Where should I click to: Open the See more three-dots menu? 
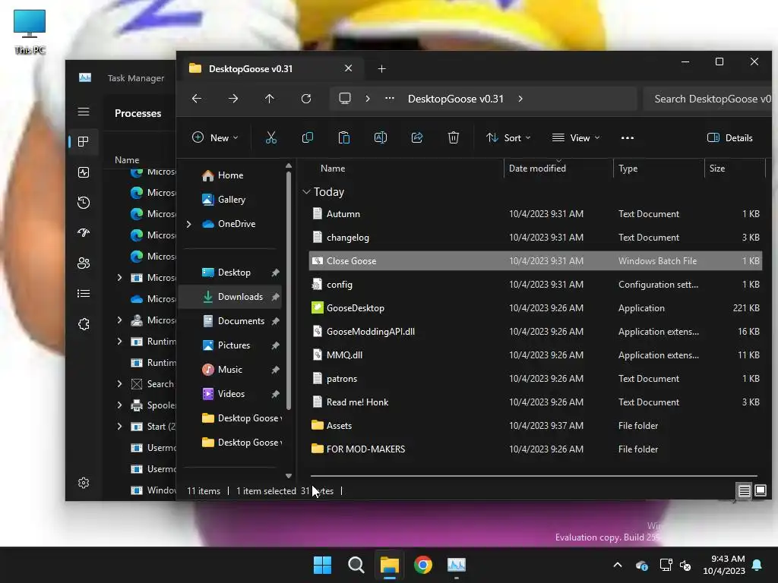(x=627, y=138)
